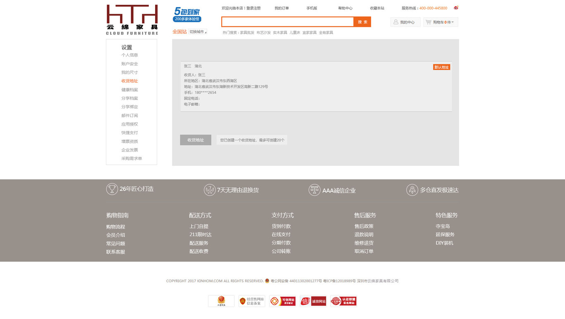
Task: Open 会员介绍 footer link
Action: coord(115,235)
